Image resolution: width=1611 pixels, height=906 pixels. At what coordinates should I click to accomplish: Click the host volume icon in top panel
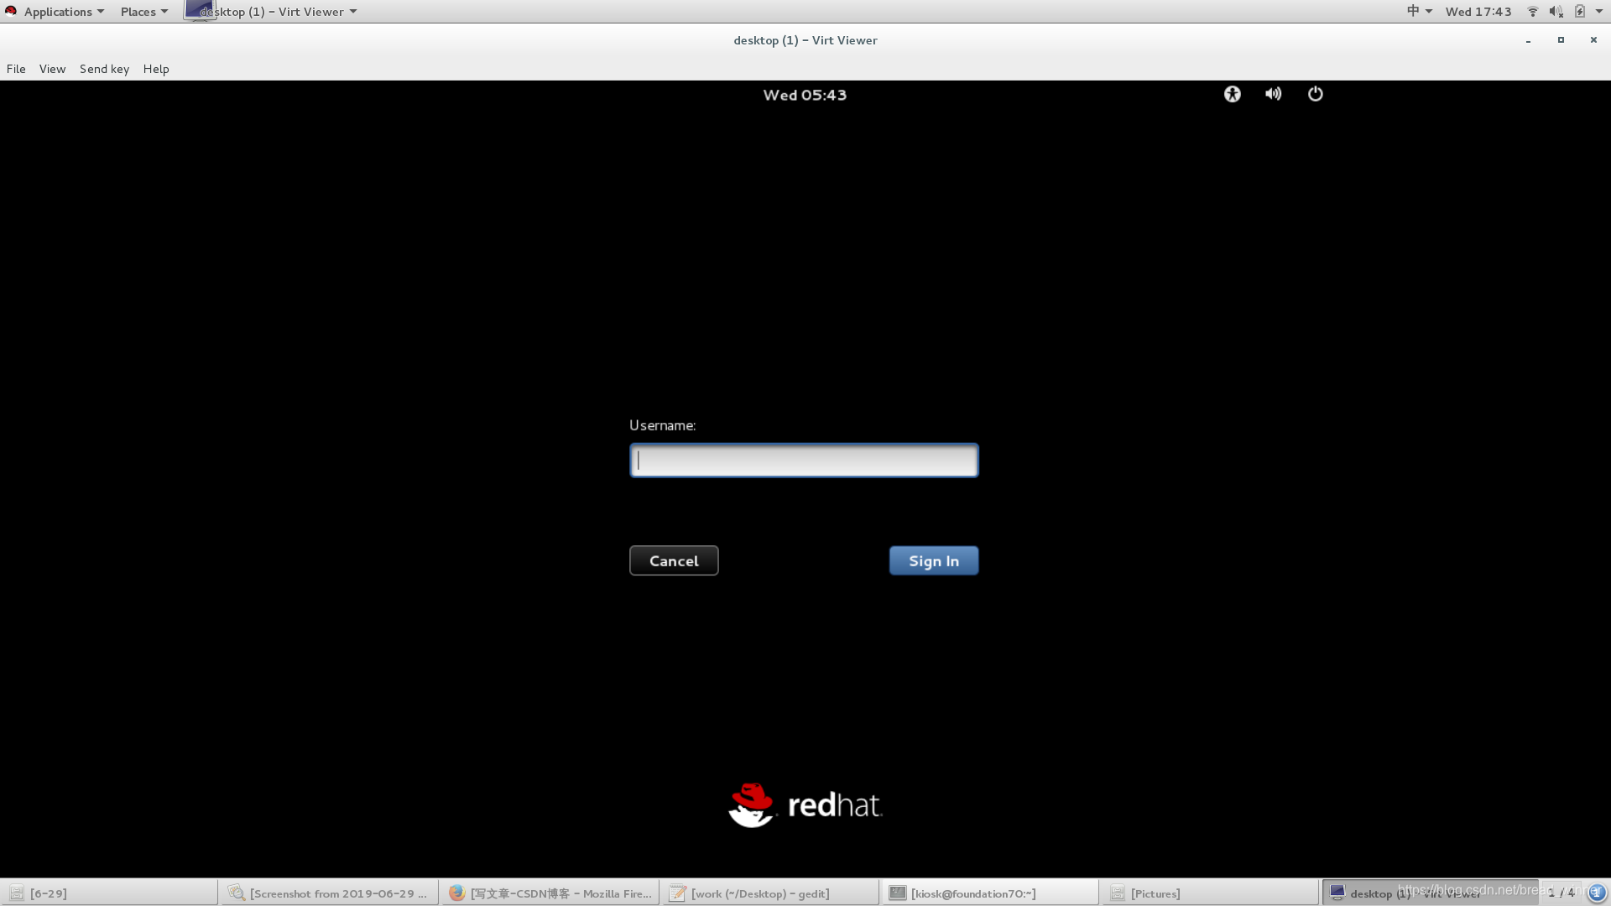1556,12
